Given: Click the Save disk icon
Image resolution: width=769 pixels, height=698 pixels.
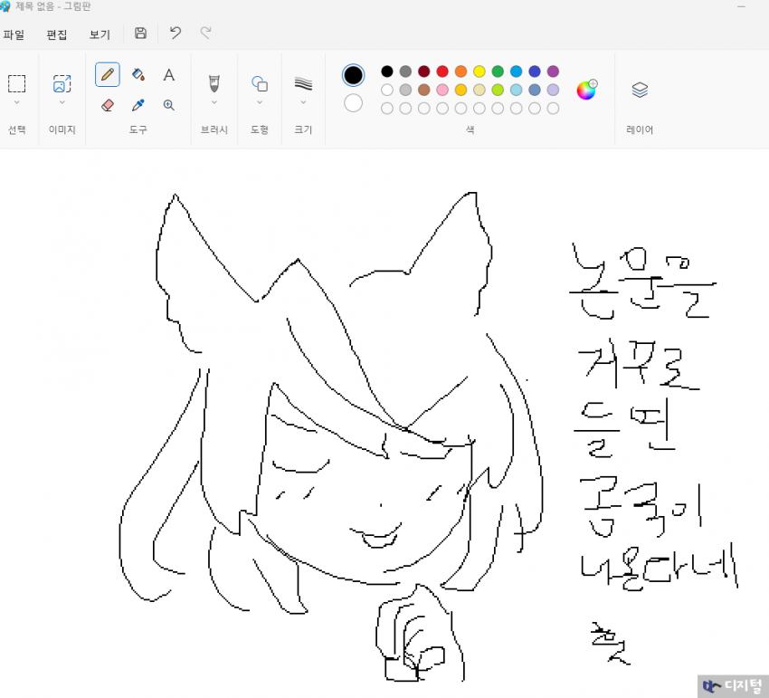Looking at the screenshot, I should [x=141, y=33].
